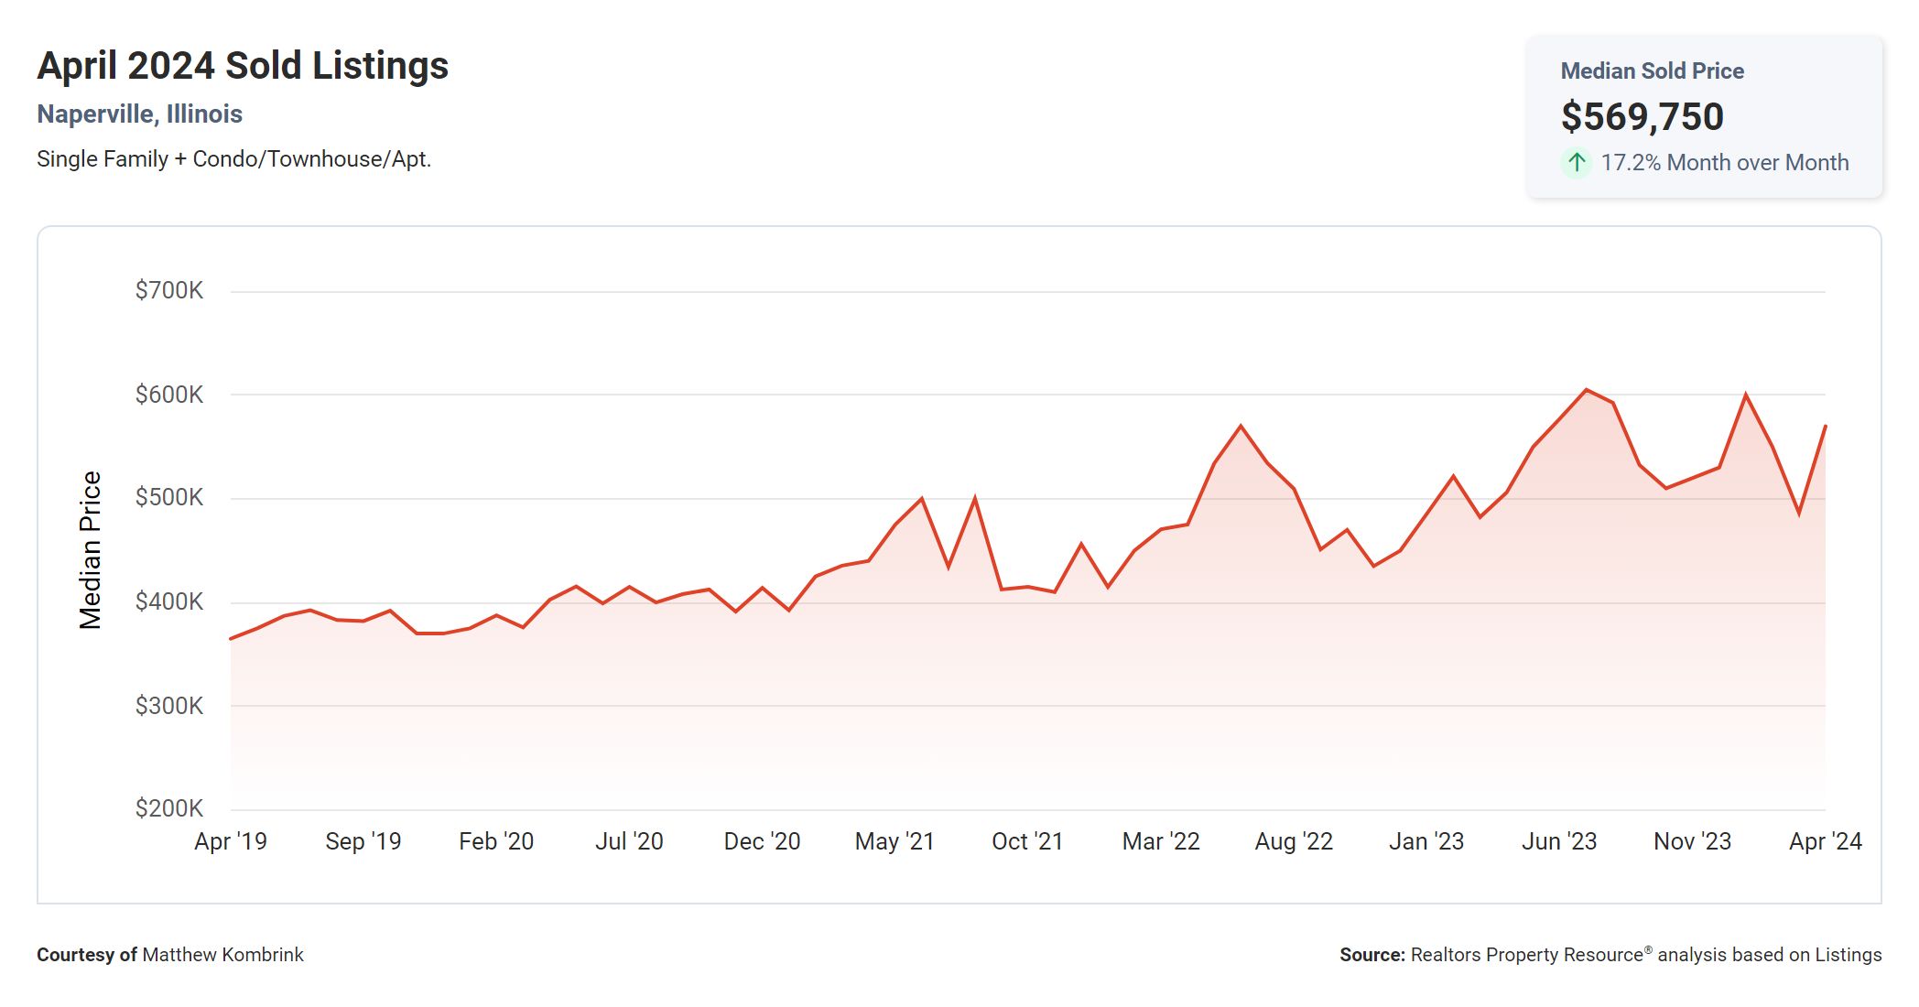Click the Oct '21 x-axis label

pos(1027,841)
